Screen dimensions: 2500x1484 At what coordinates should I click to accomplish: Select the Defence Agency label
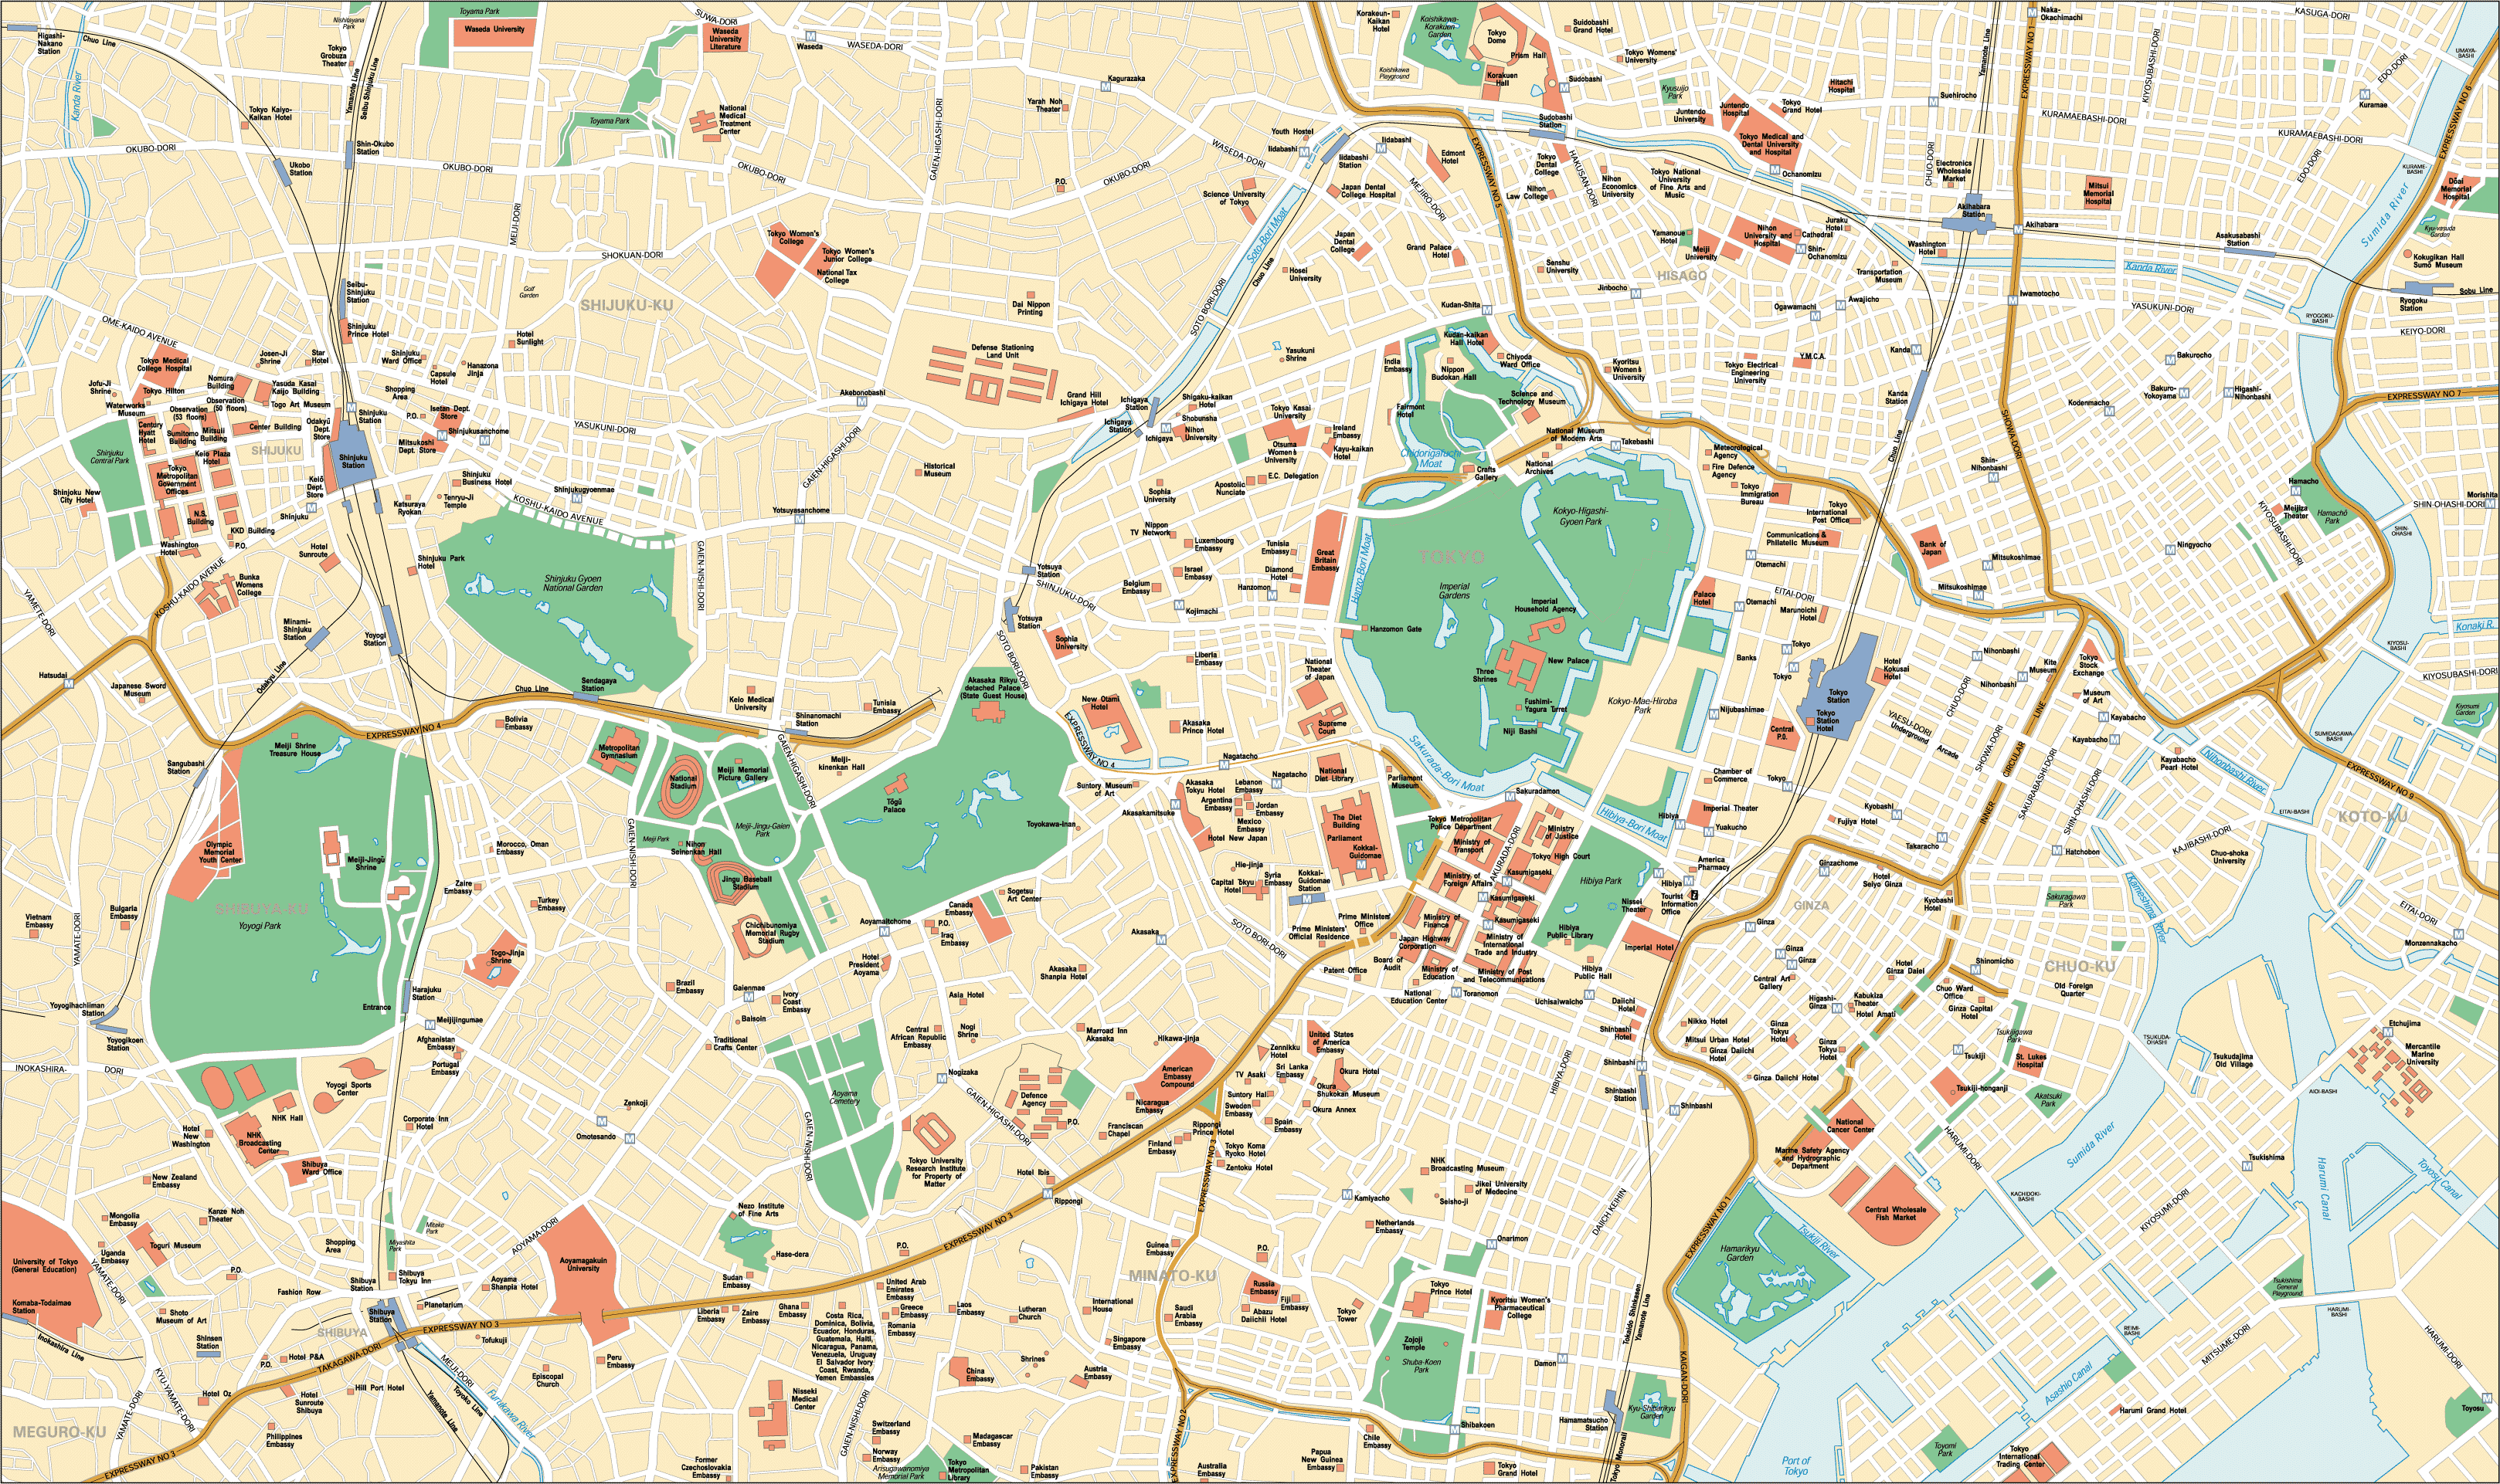pos(1034,1099)
